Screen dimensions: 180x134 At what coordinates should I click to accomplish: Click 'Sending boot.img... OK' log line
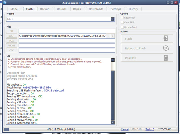click(x=20, y=117)
